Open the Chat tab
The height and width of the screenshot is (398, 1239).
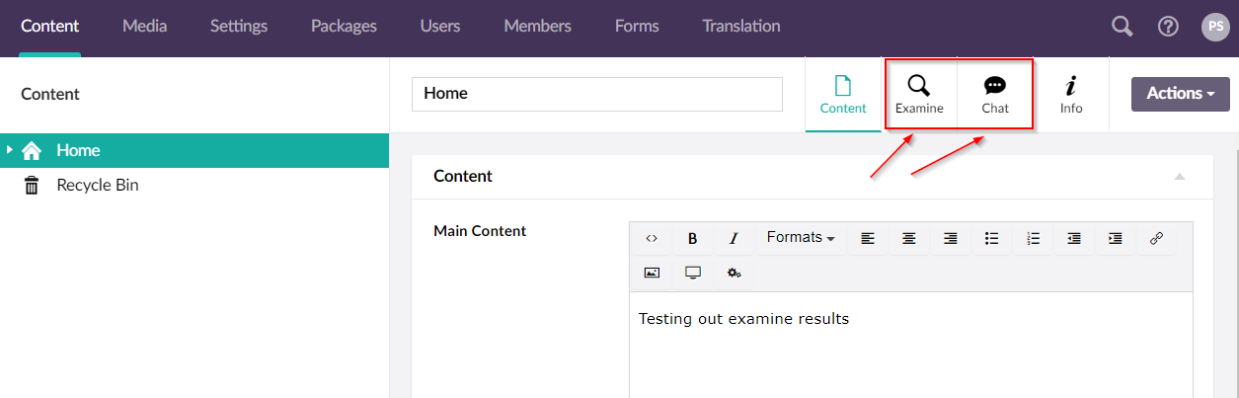click(x=995, y=95)
